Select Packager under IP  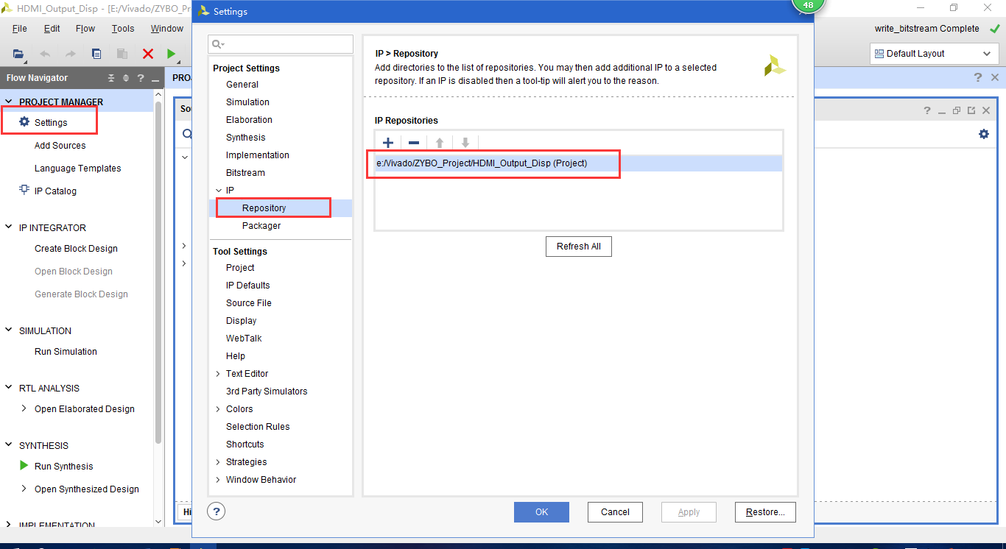click(x=261, y=226)
